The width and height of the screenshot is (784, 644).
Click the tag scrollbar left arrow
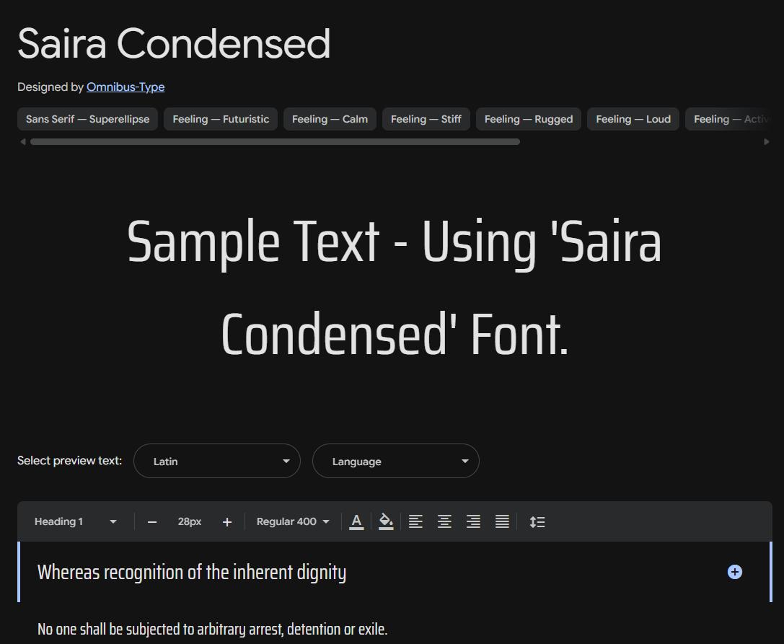click(x=23, y=141)
